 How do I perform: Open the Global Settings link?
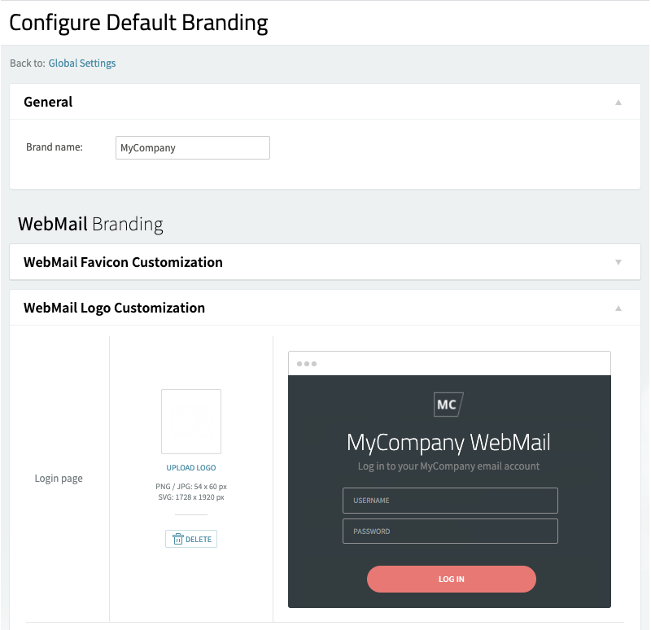82,63
